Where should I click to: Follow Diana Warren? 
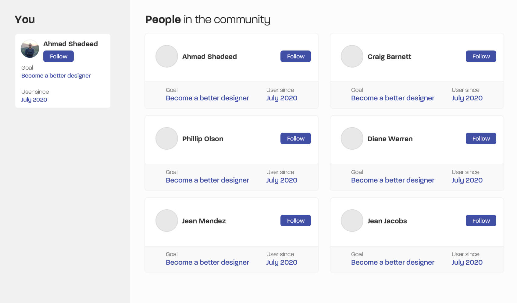click(x=481, y=138)
